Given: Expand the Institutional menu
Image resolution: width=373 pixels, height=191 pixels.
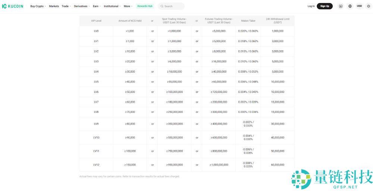Looking at the screenshot, I should [x=112, y=6].
